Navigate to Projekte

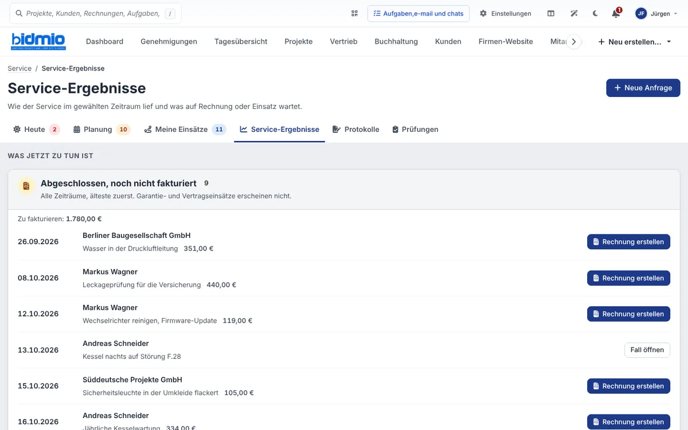click(299, 41)
